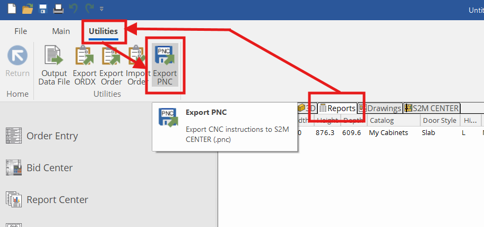Open the Drawings view tab
This screenshot has width=484, height=227.
[381, 108]
